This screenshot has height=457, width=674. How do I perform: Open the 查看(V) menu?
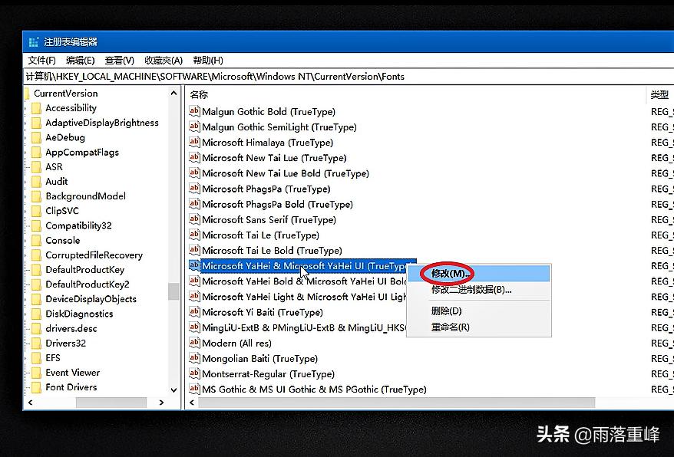119,60
